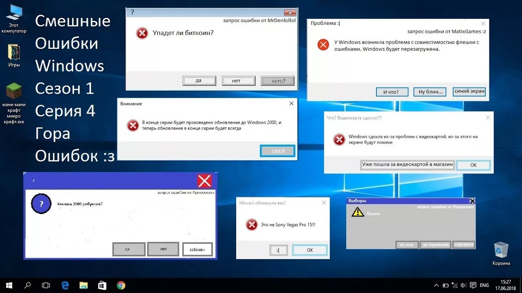Screen dimensions: 522x293
Task: Choose середина in the Выборы dialog
Action: (x=464, y=245)
